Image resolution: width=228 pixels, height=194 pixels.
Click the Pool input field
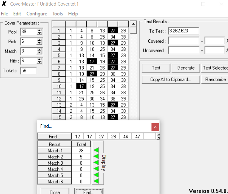[x=28, y=32]
